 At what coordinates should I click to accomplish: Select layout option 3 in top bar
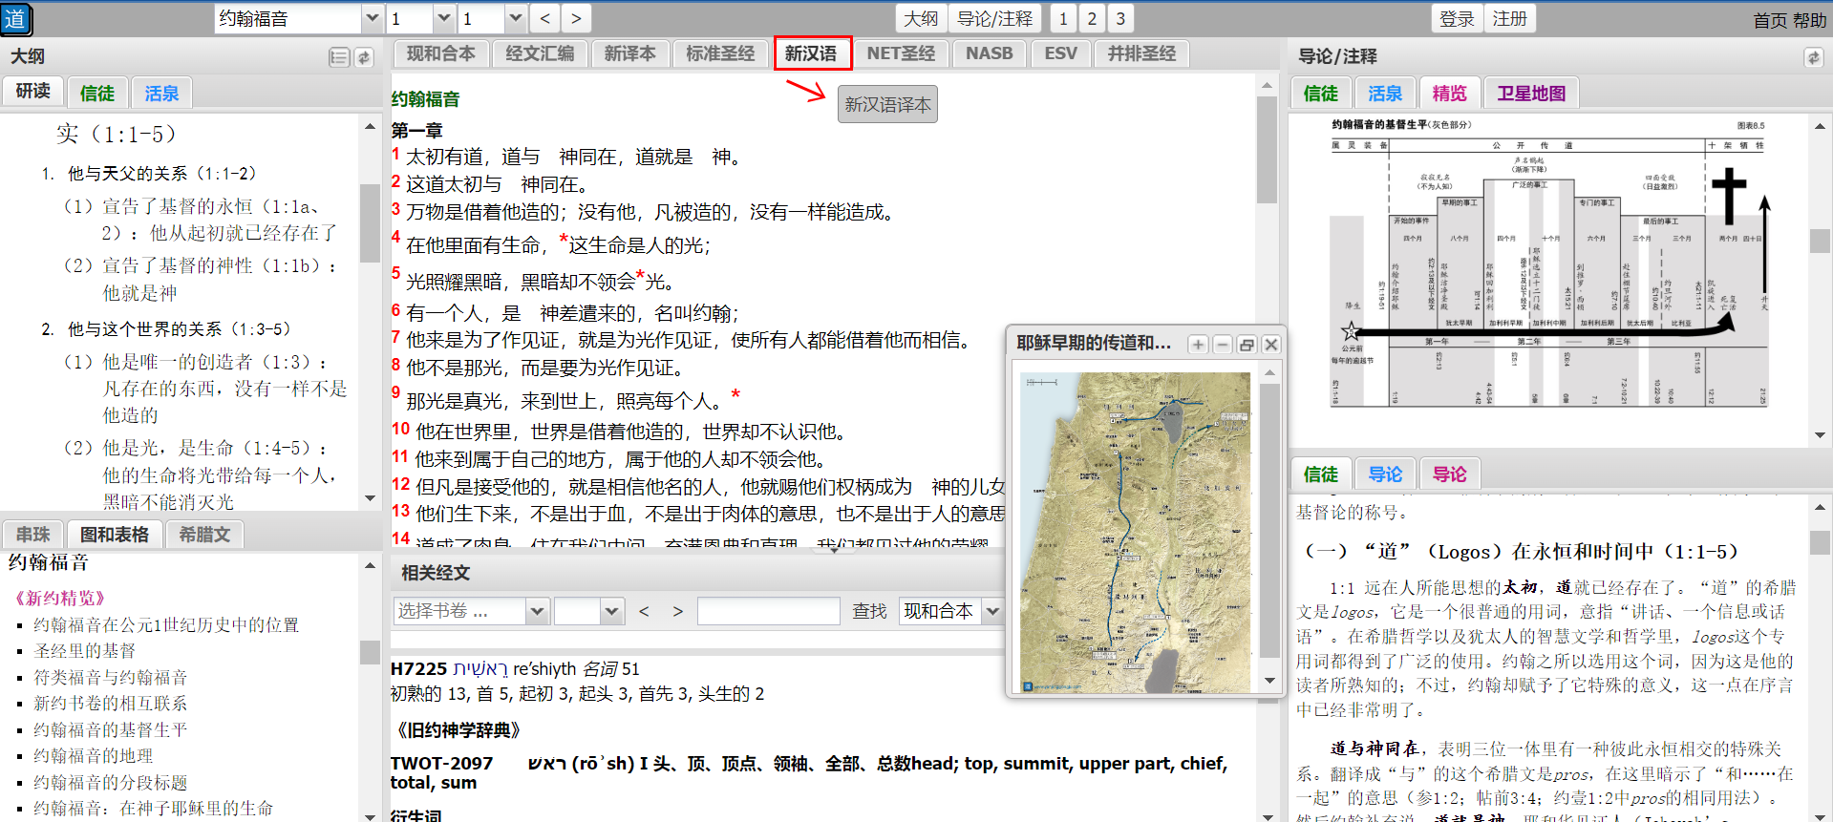1120,18
